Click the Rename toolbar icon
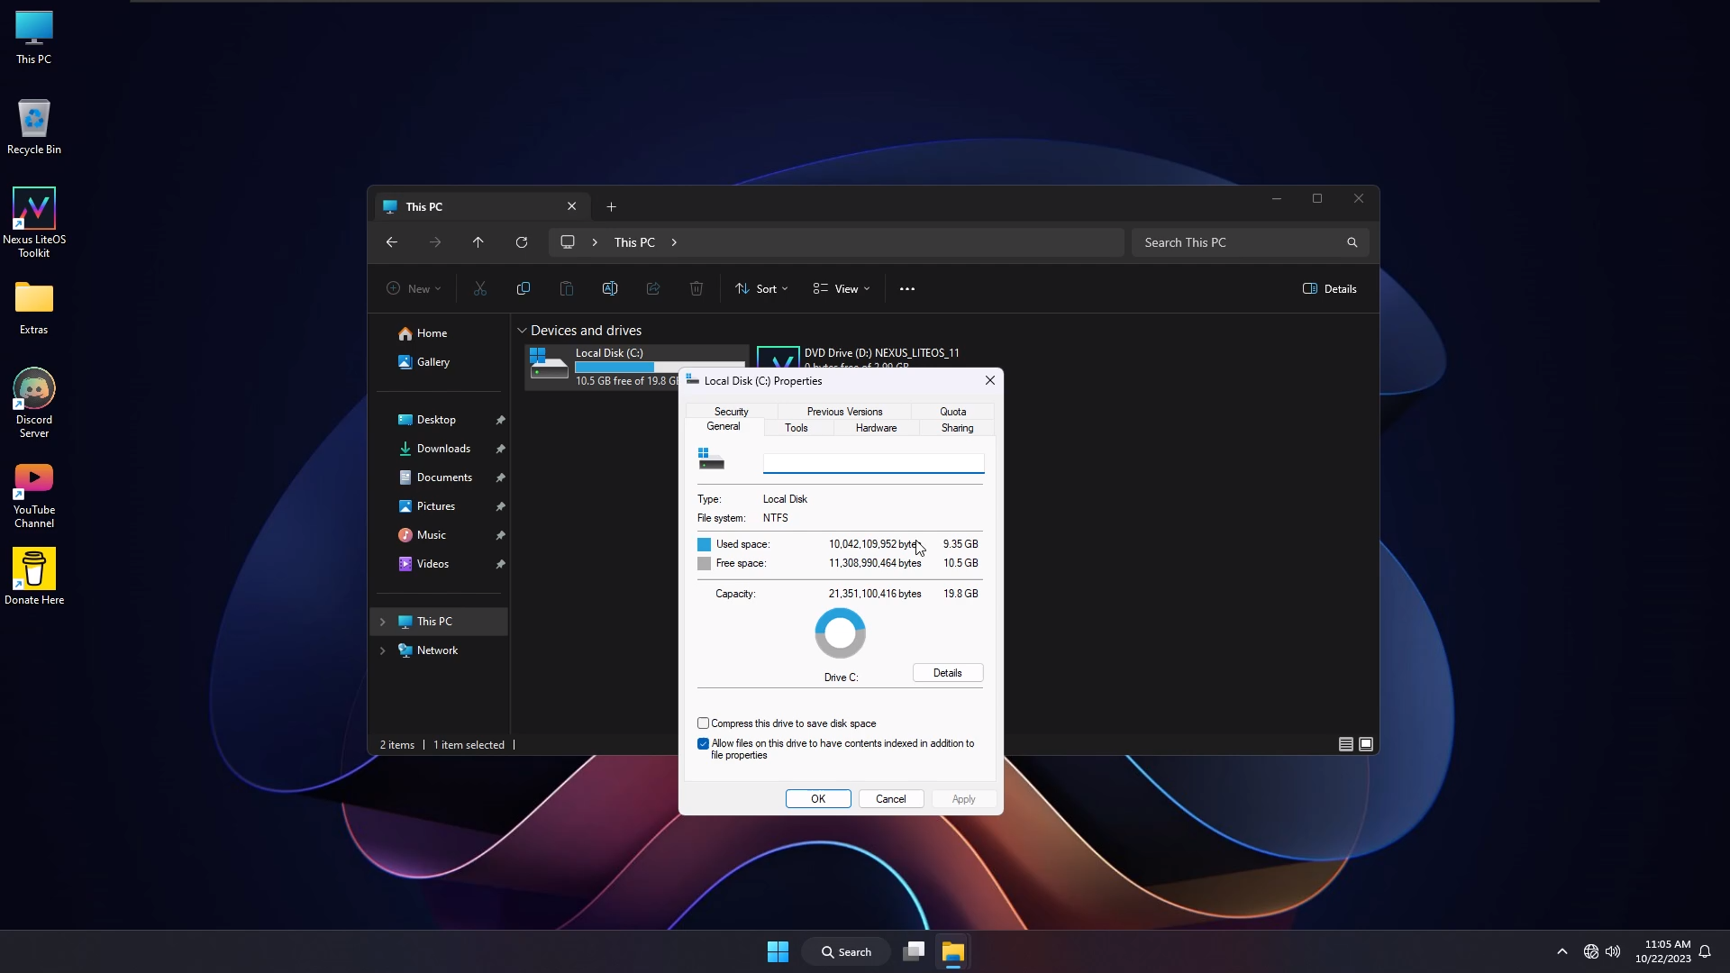 tap(610, 289)
